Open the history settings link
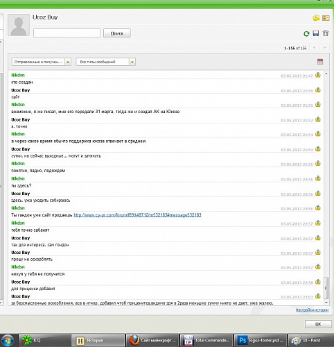The image size is (334, 347). coord(312,310)
